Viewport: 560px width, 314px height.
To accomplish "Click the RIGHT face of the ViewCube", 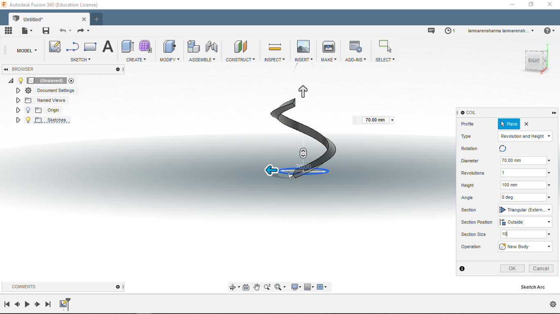I will 534,61.
